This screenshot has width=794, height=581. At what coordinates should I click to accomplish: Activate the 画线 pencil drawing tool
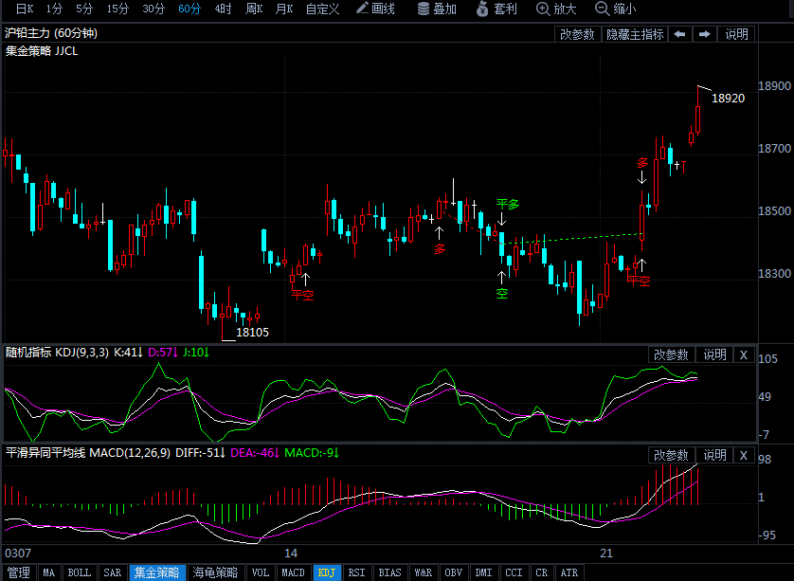point(375,9)
